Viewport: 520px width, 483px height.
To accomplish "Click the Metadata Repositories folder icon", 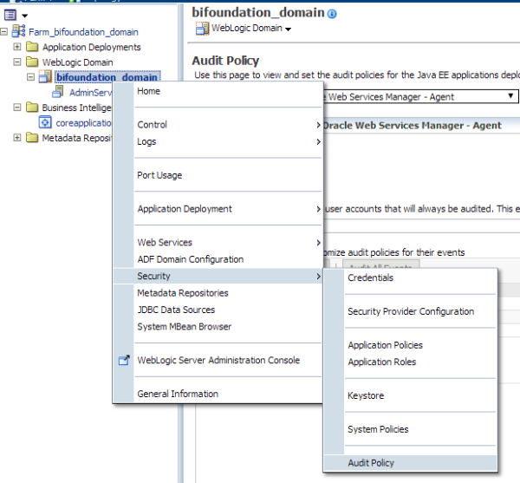I will point(32,137).
